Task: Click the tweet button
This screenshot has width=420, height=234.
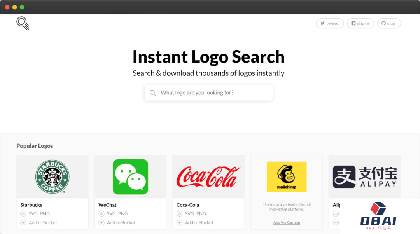Action: 330,23
